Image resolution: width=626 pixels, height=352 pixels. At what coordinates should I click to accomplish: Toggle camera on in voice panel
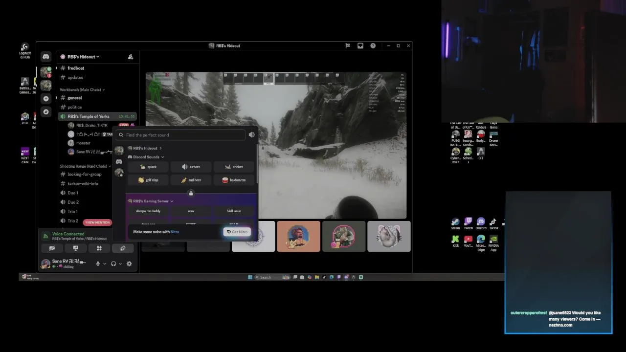click(x=52, y=248)
